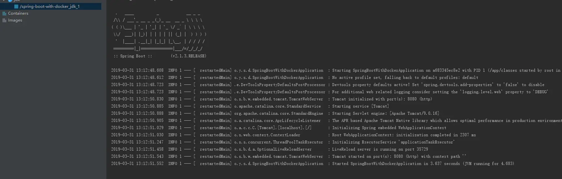
Task: Click the 'Initializing ExecutorService' log message
Action: tap(393, 142)
